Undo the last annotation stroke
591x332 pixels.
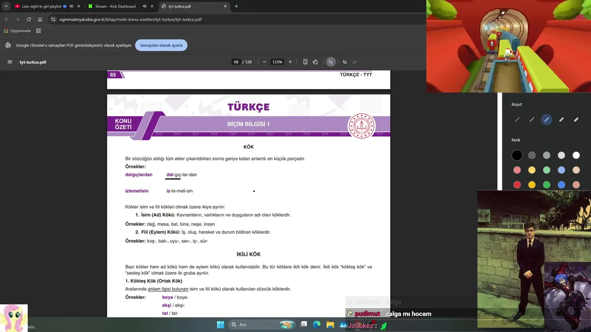pos(344,62)
